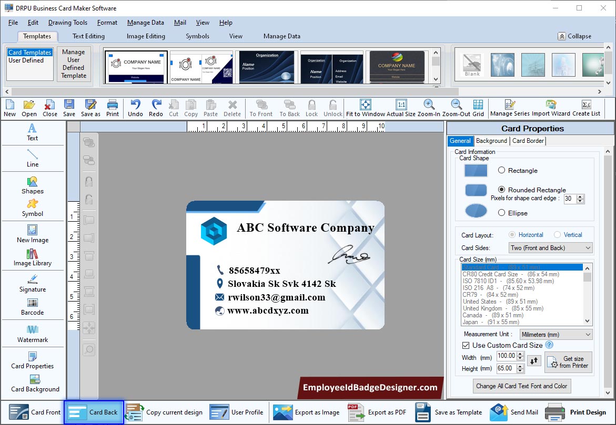Open the Measurement Unit dropdown
Image resolution: width=616 pixels, height=425 pixels.
pyautogui.click(x=556, y=334)
